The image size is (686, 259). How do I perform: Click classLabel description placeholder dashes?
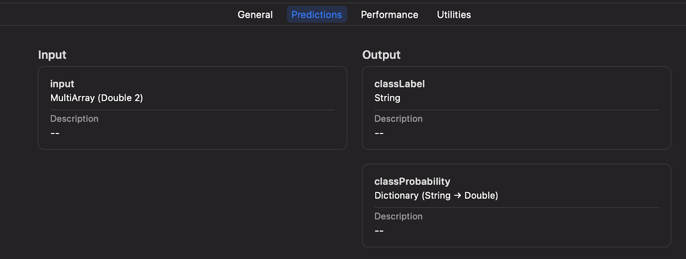coord(379,133)
